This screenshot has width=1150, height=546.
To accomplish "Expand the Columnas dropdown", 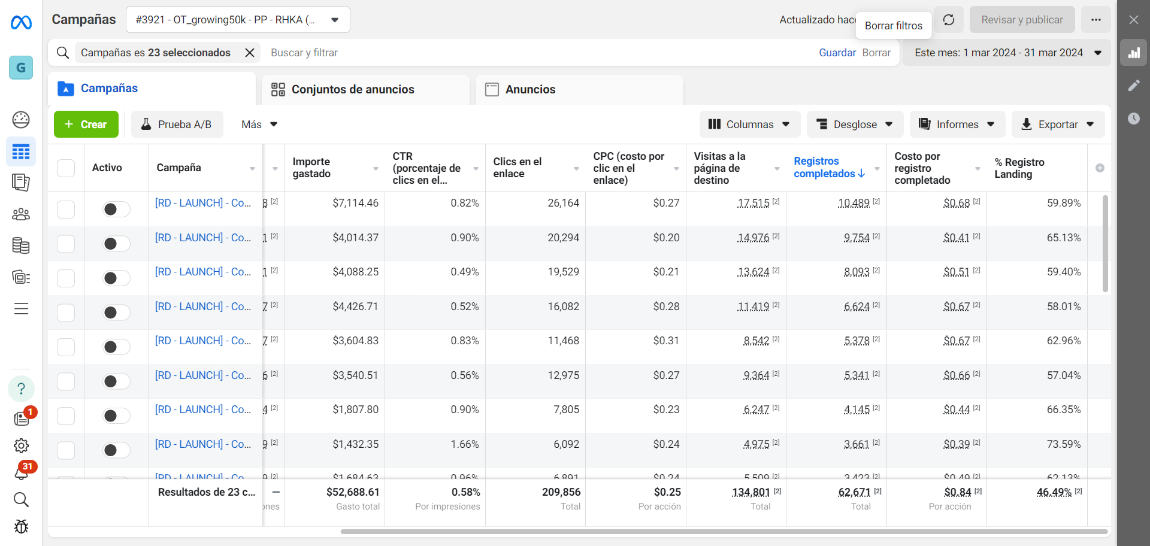I will [749, 125].
